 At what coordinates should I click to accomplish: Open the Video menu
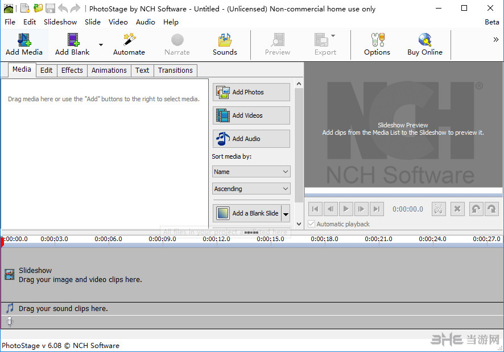coord(118,22)
